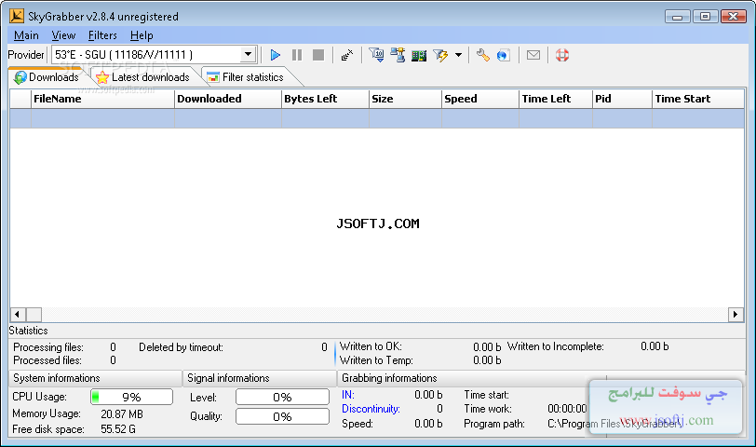
Task: Click the signal Level 0% bar
Action: tap(282, 398)
